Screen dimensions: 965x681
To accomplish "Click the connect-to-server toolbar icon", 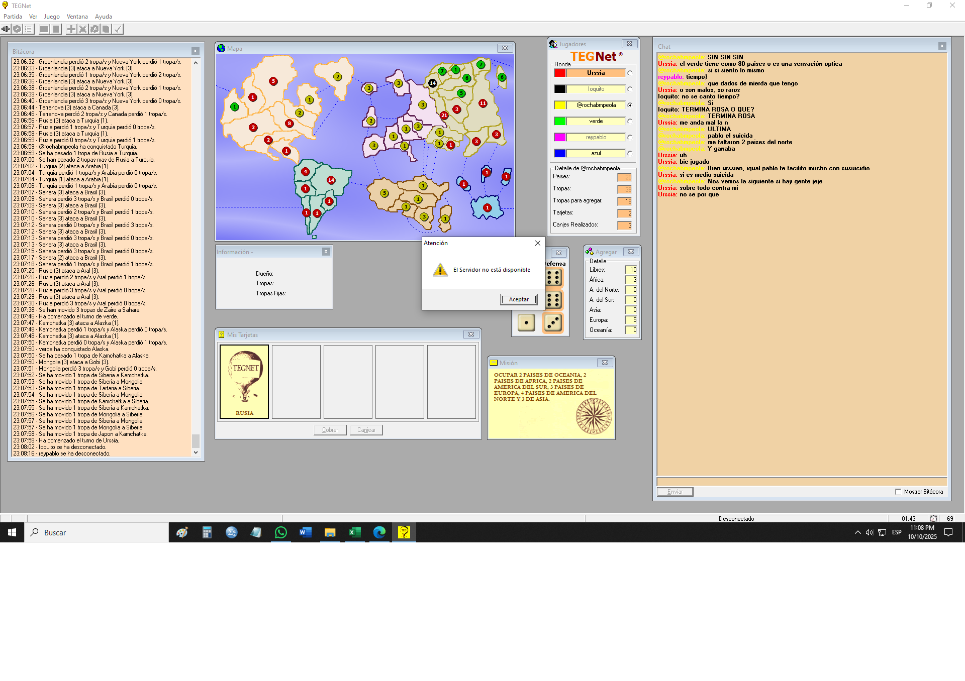I will tap(6, 29).
